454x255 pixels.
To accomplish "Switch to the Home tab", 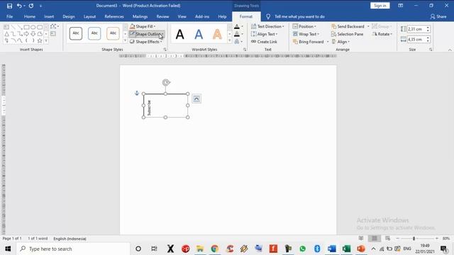I will (x=30, y=17).
